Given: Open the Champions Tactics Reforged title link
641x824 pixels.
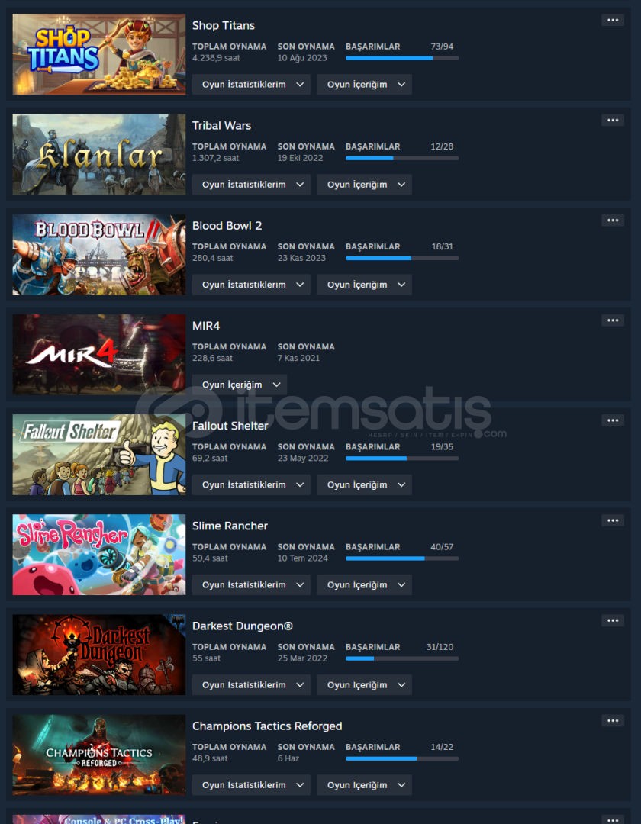Looking at the screenshot, I should pyautogui.click(x=267, y=726).
